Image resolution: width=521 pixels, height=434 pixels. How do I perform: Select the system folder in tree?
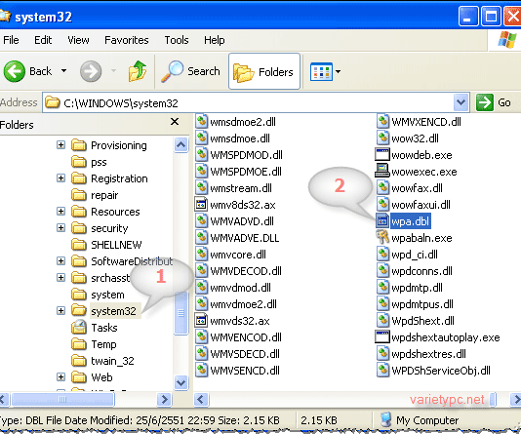(107, 295)
